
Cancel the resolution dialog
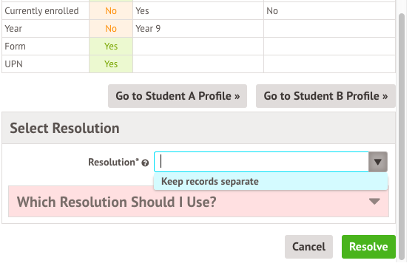[308, 247]
